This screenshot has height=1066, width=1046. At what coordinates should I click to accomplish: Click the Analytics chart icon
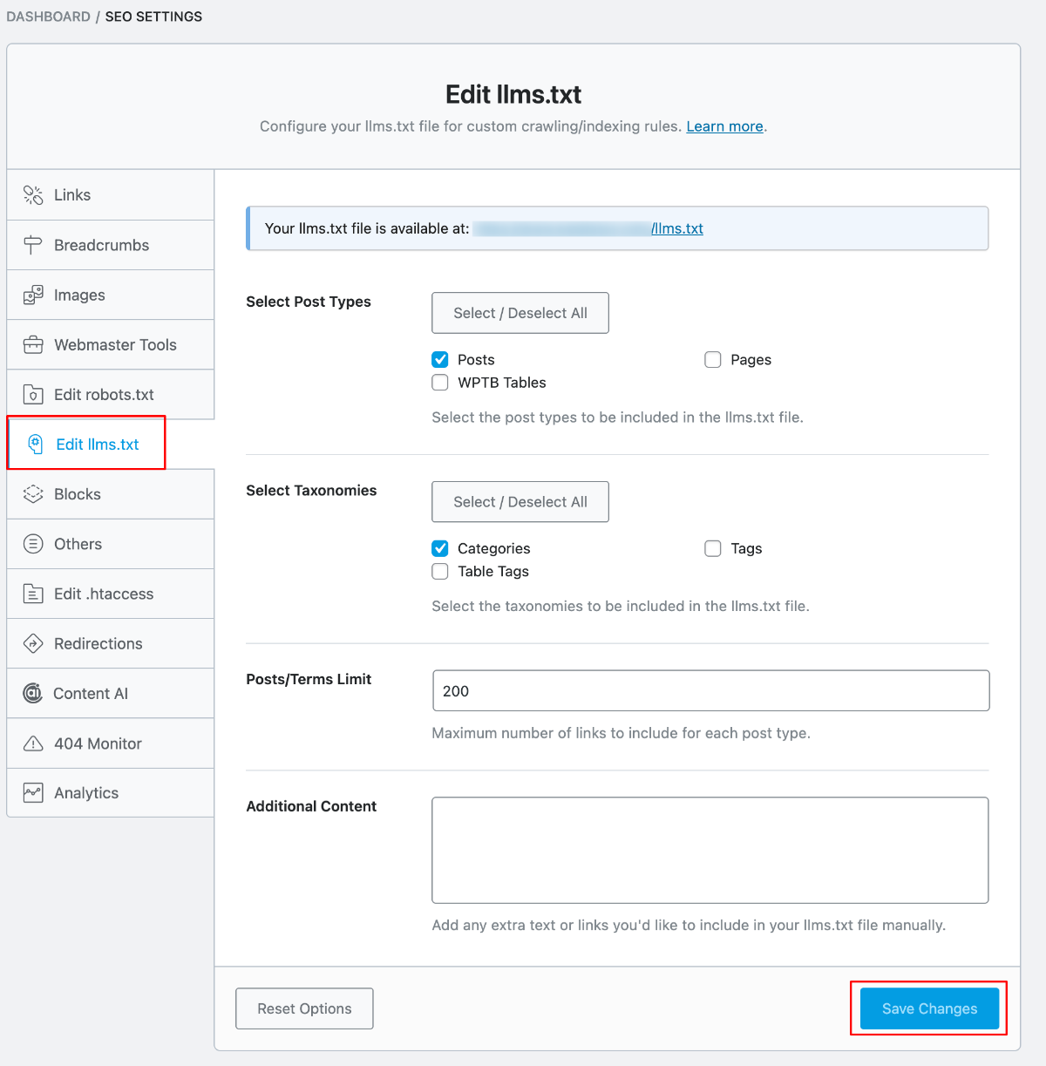33,793
